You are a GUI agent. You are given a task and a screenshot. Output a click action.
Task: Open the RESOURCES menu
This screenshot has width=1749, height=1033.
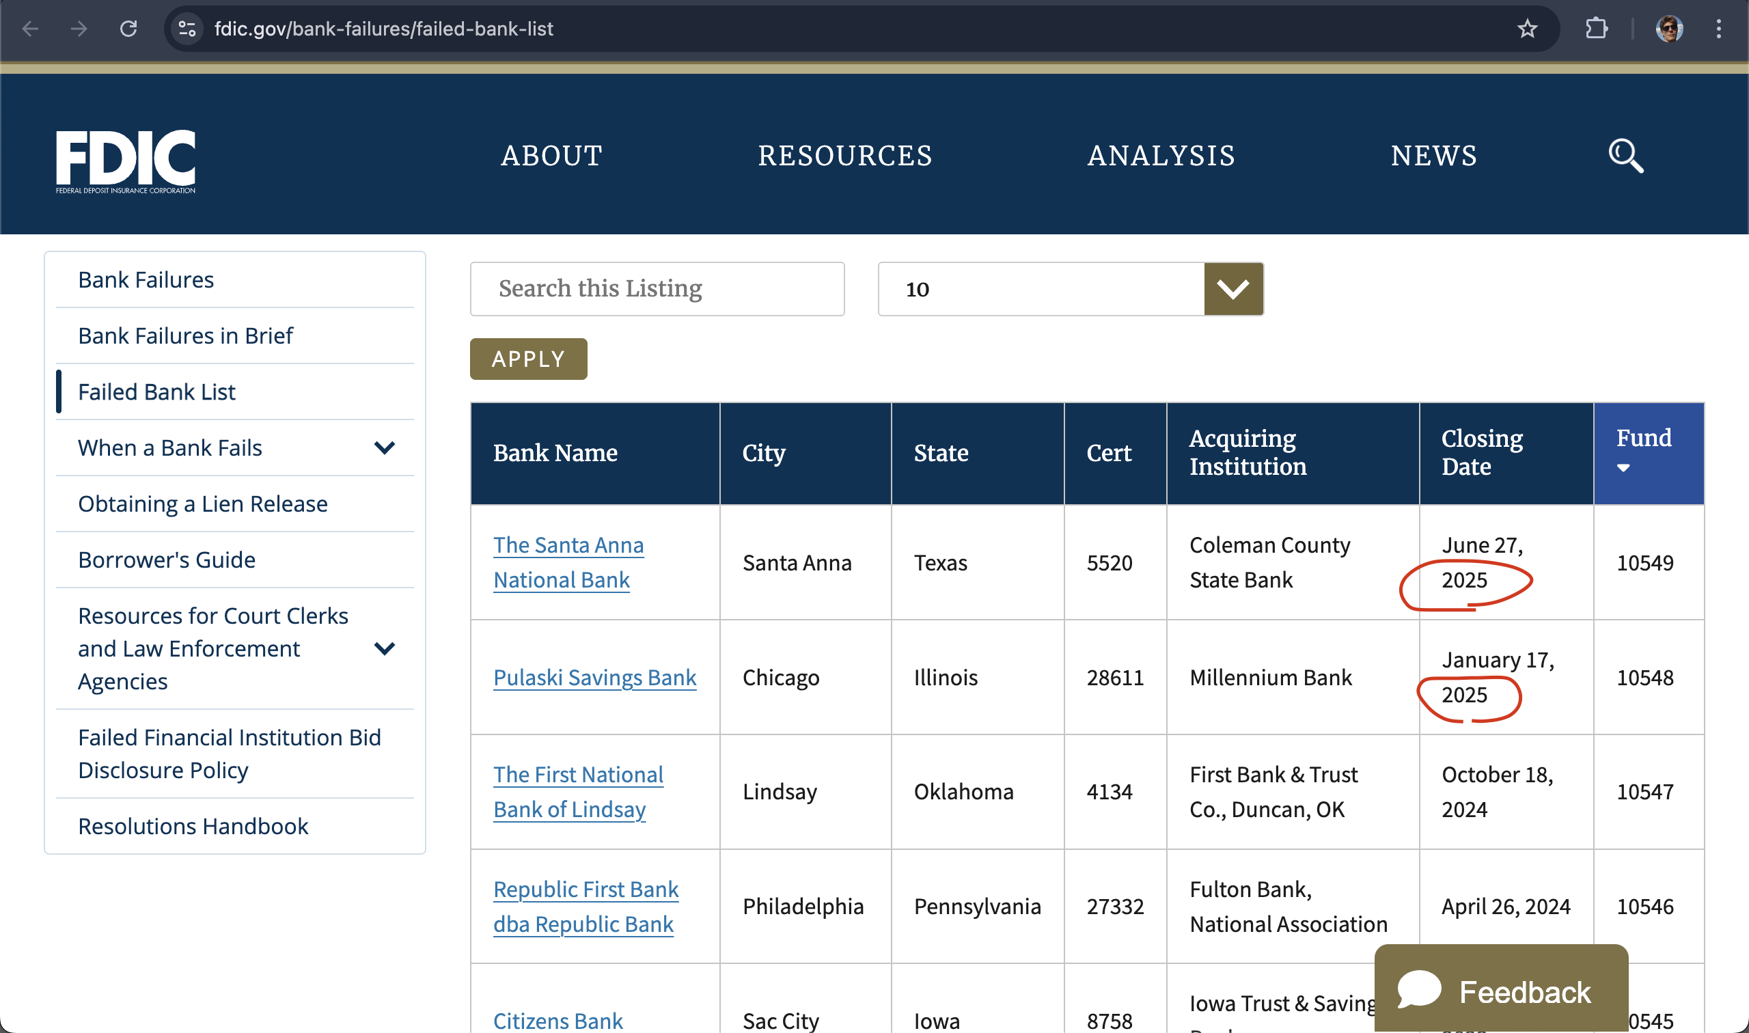point(845,156)
